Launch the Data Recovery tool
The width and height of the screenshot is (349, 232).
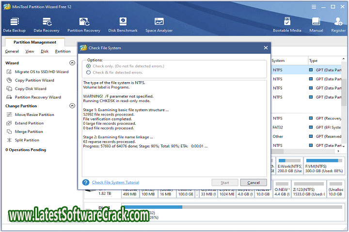pyautogui.click(x=47, y=24)
